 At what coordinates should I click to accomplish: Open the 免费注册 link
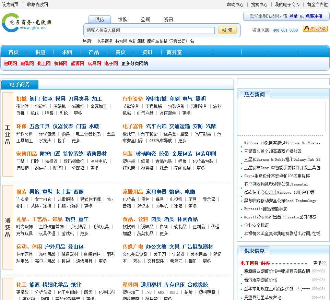pos(314,16)
